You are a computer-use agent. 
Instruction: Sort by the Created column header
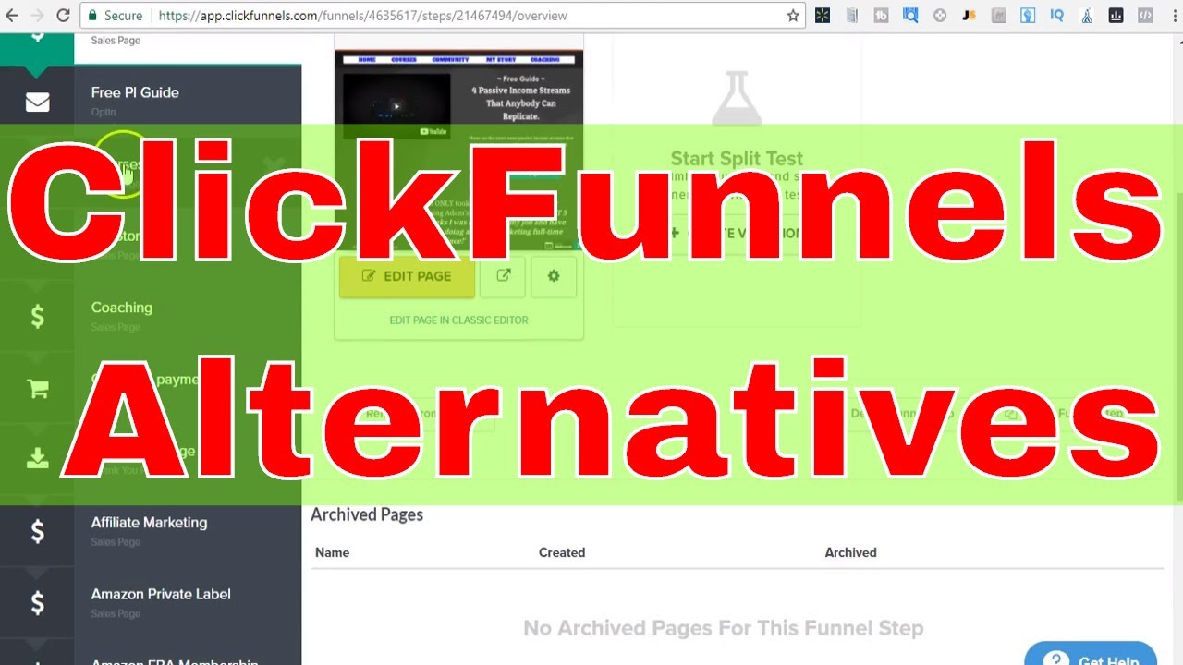pyautogui.click(x=562, y=552)
